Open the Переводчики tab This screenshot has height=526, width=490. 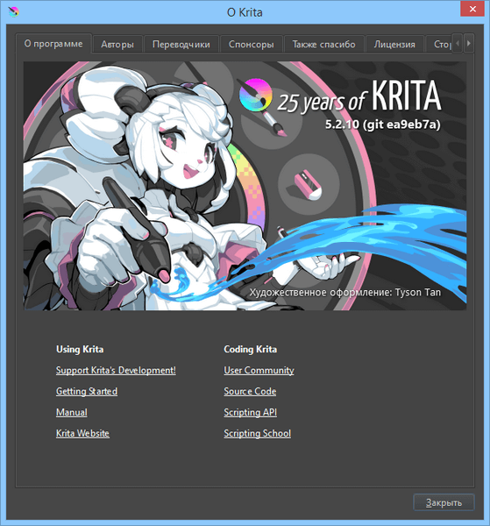(x=181, y=45)
